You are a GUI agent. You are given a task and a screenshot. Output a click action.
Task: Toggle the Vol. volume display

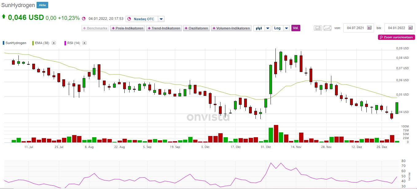point(296,28)
